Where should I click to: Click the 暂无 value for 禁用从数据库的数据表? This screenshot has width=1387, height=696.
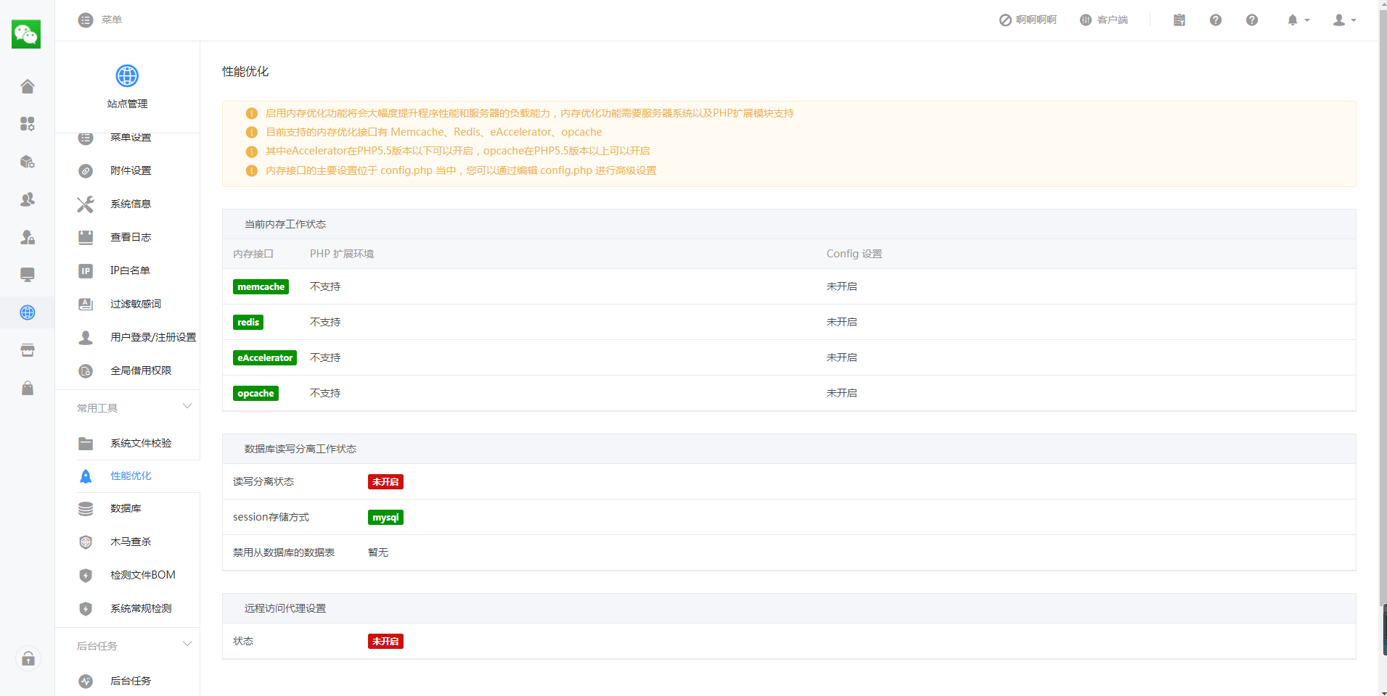378,552
